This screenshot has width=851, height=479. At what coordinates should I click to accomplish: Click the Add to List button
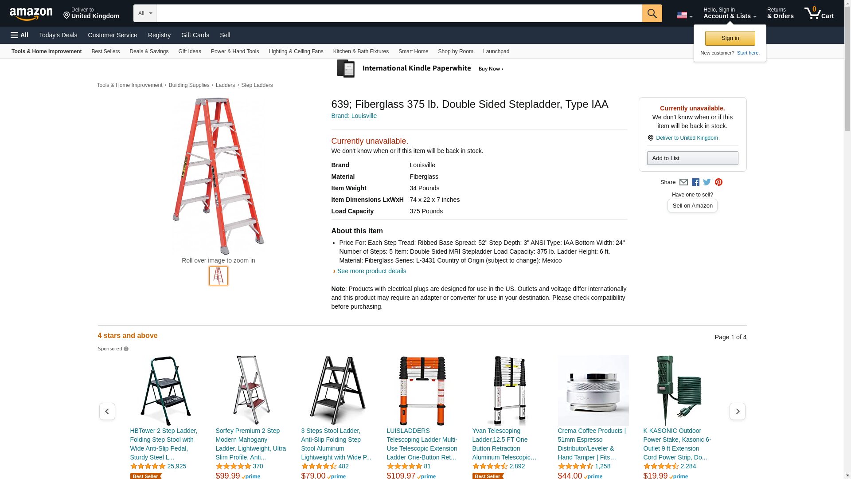[x=692, y=158]
